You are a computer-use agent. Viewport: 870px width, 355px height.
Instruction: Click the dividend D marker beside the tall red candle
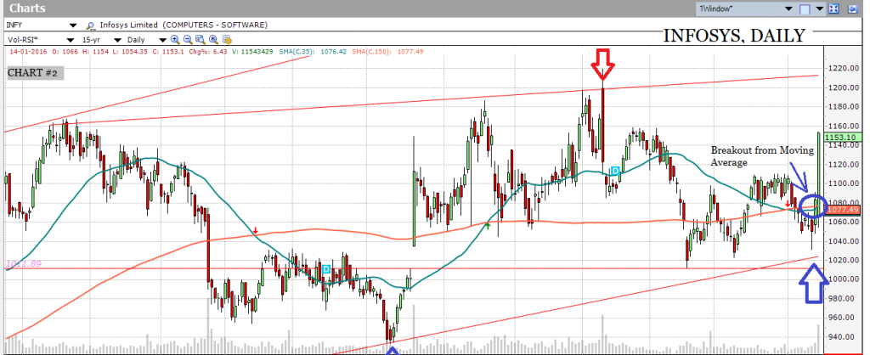pyautogui.click(x=615, y=171)
